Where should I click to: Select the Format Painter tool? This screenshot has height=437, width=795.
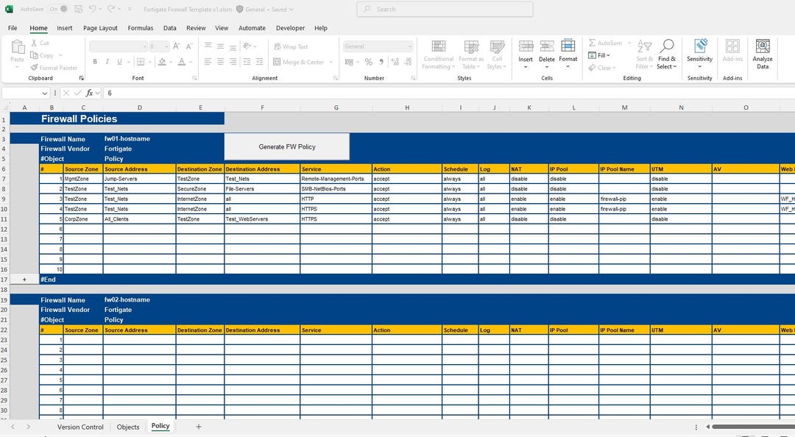coord(54,67)
